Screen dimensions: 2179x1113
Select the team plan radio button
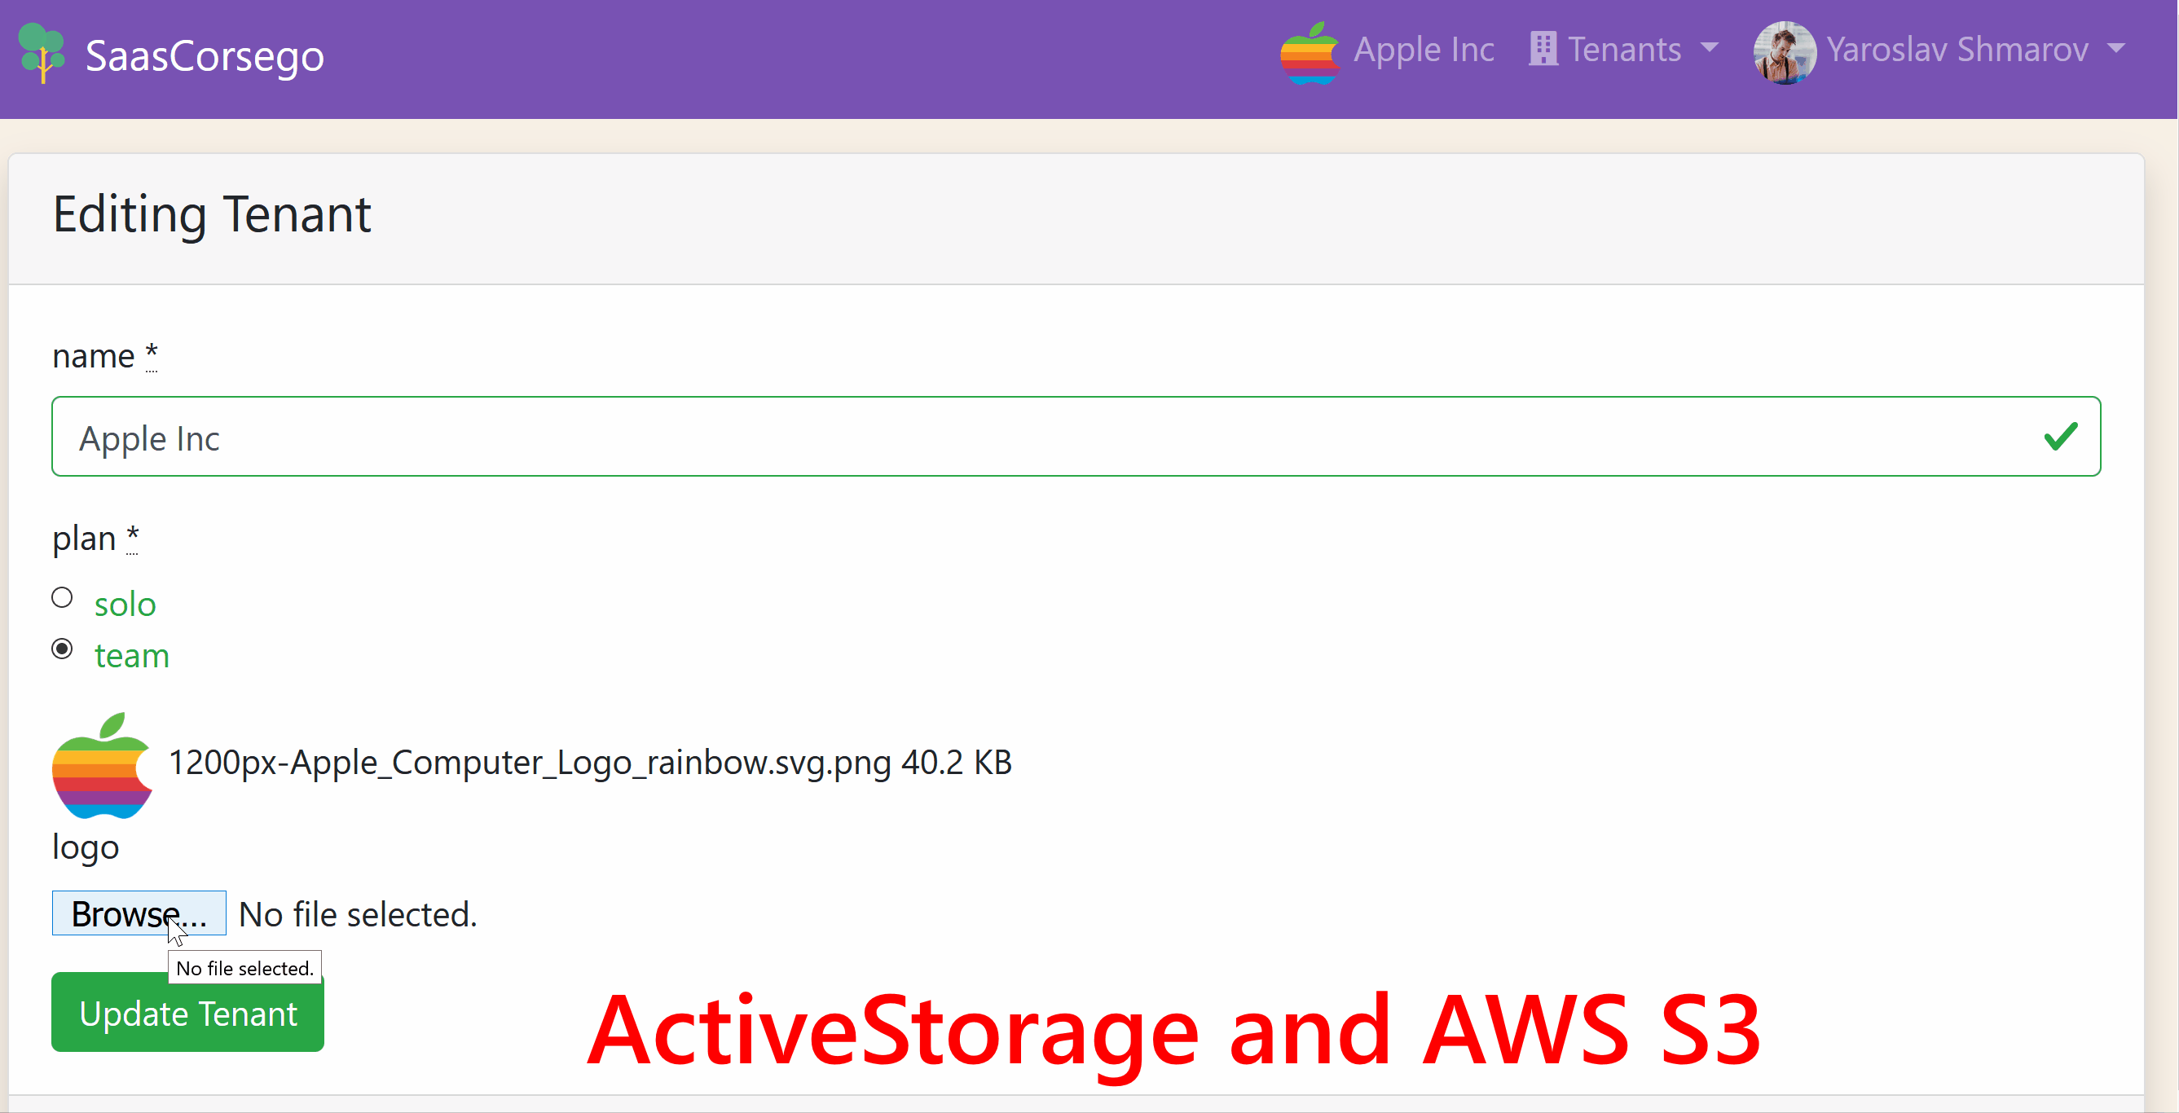click(62, 649)
